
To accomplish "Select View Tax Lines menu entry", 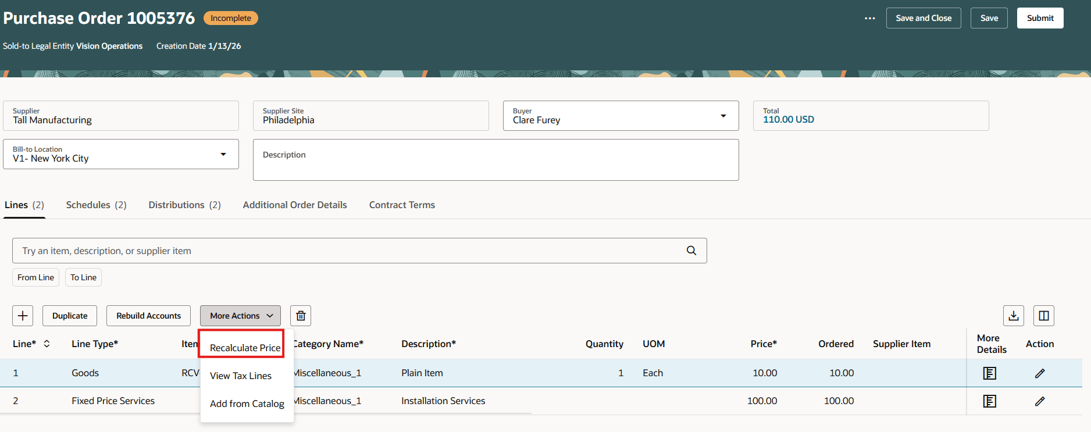I will [x=241, y=376].
